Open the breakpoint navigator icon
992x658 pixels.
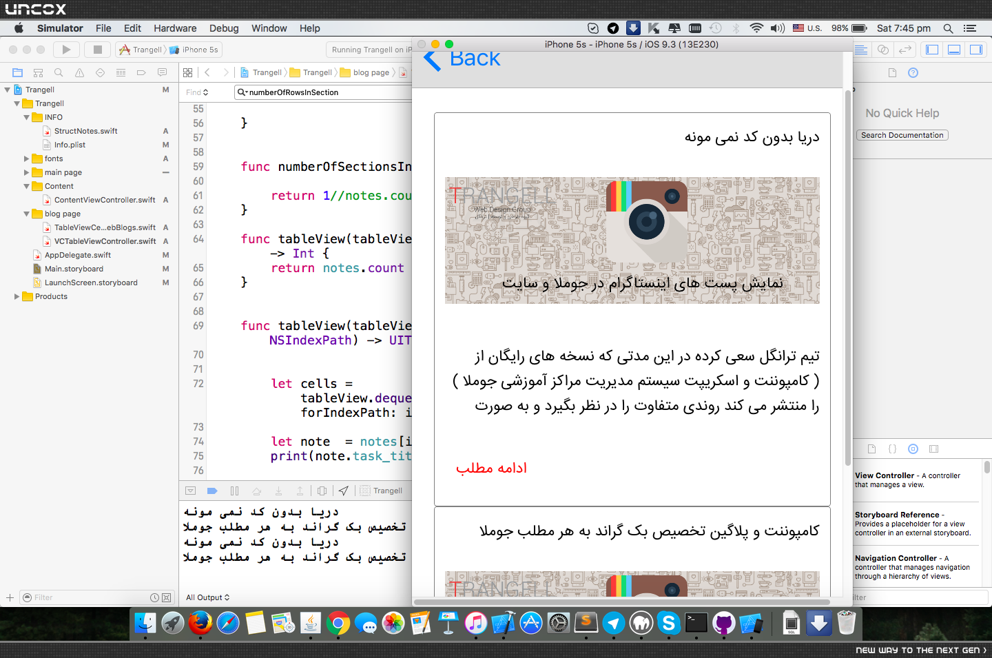(x=141, y=72)
